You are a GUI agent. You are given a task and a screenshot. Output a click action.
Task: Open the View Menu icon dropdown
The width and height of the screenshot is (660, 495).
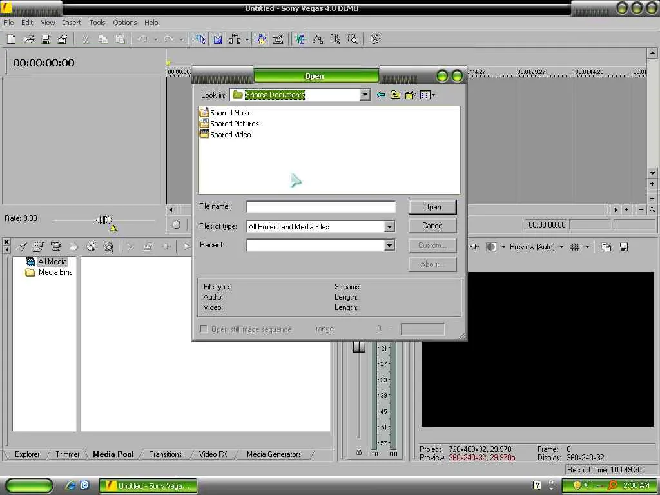(x=428, y=95)
